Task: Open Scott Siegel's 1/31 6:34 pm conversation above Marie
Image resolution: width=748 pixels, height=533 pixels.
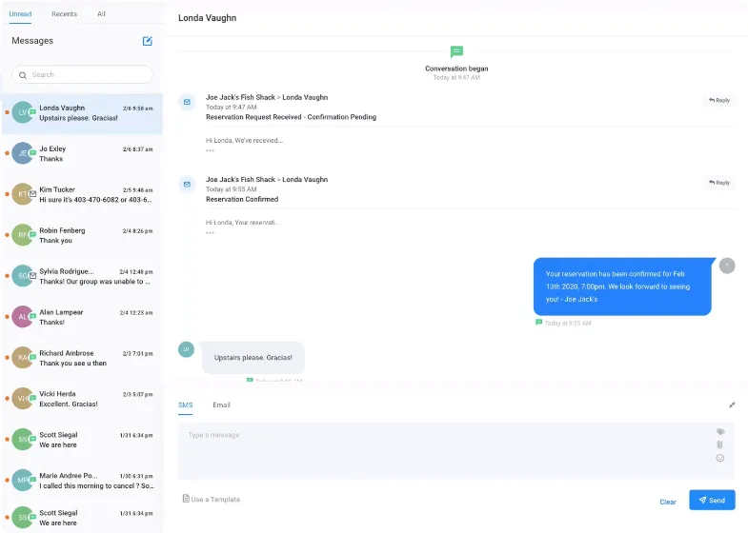Action: click(x=82, y=440)
